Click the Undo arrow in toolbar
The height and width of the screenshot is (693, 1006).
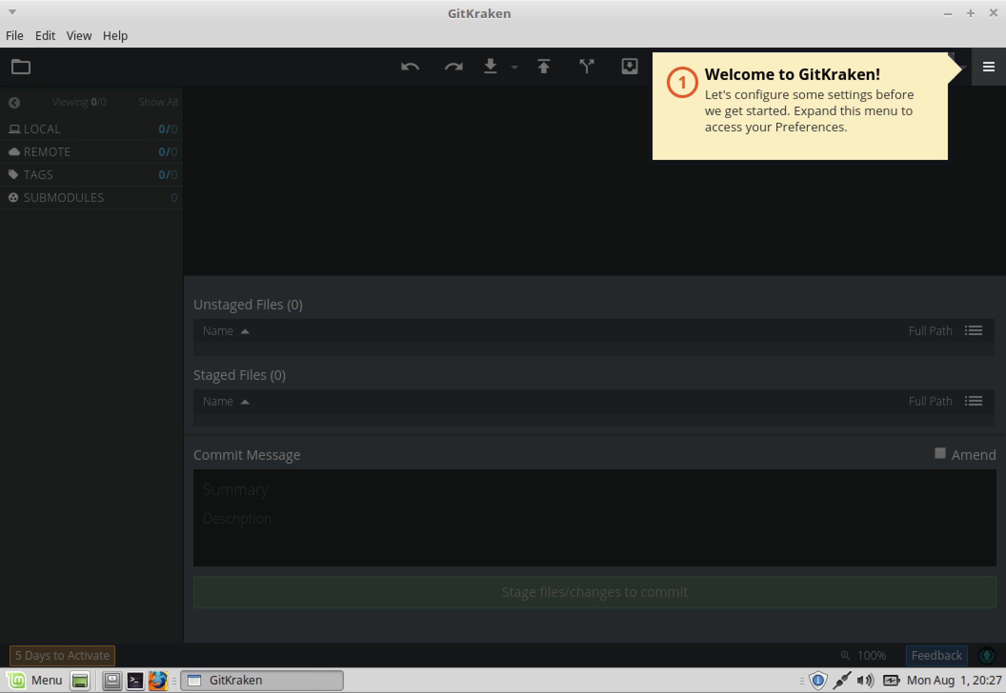tap(410, 67)
